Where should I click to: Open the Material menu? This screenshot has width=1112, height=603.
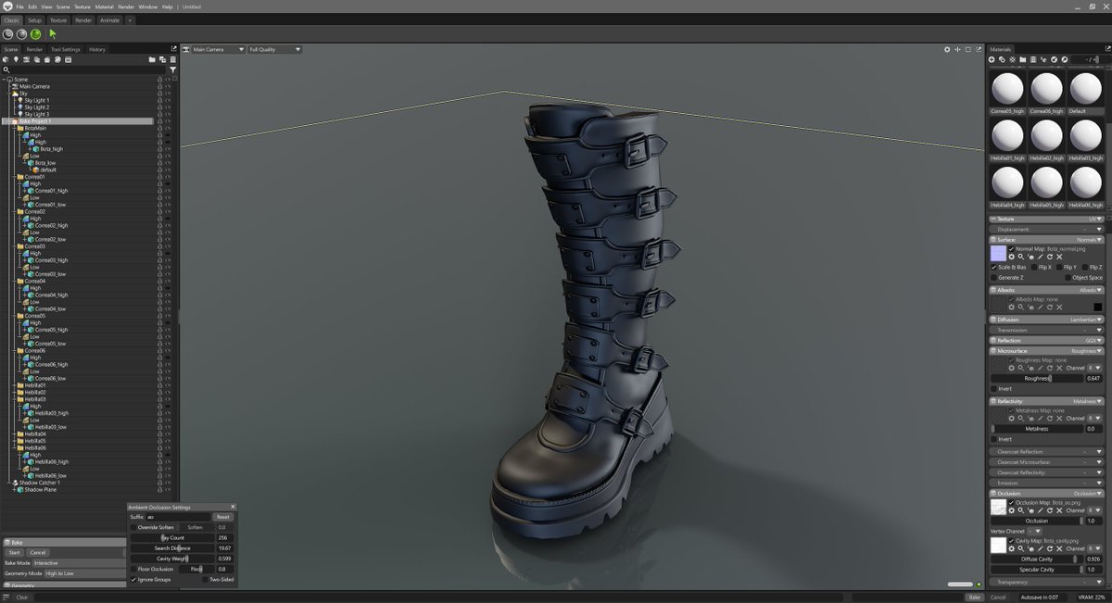coord(104,6)
